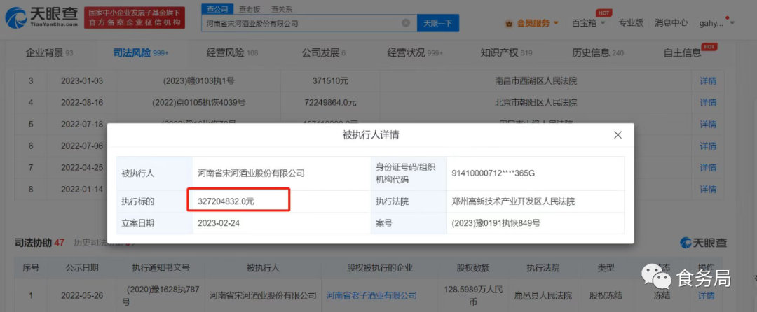The width and height of the screenshot is (757, 312).
Task: Click the date 2023-01-03 in row 3
Action: 82,81
